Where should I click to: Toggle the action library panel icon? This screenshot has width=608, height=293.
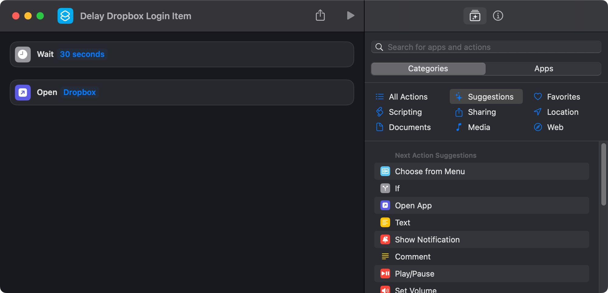click(x=475, y=16)
